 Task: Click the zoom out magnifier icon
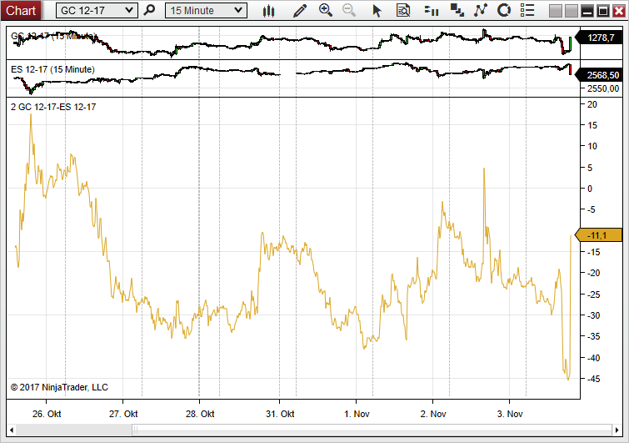[x=349, y=11]
